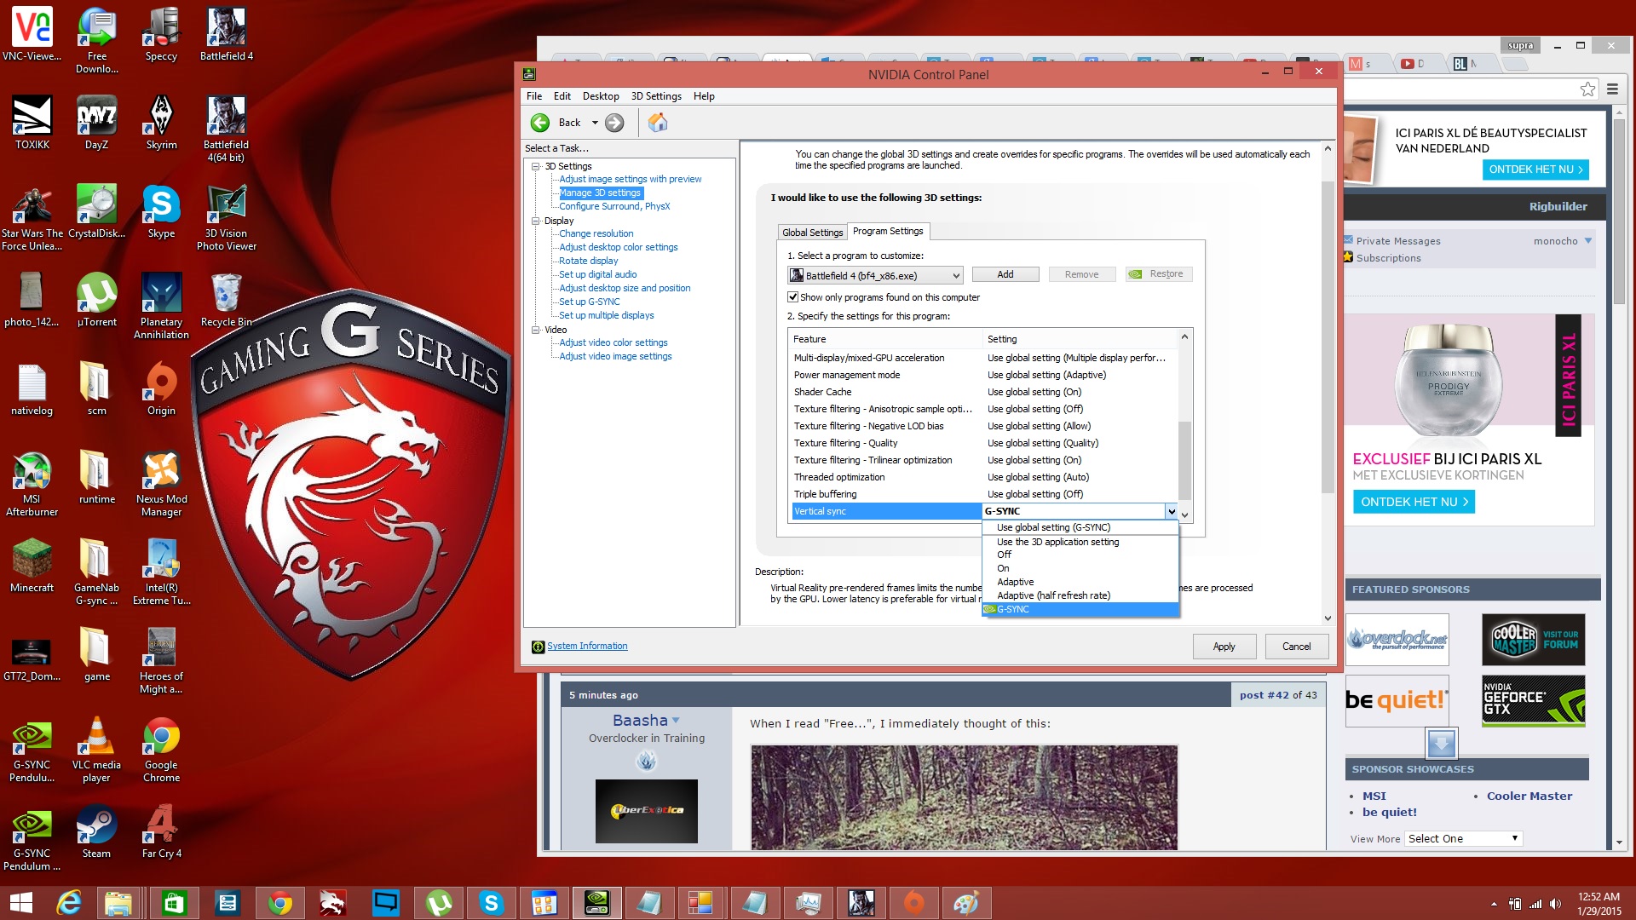Open the Desktop menu
The width and height of the screenshot is (1636, 920).
click(x=601, y=96)
